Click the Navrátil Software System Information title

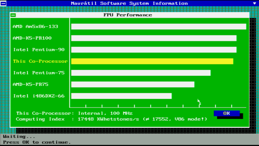[129, 3]
